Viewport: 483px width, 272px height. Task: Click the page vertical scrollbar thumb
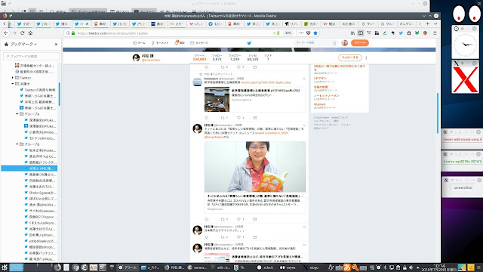tap(438, 113)
